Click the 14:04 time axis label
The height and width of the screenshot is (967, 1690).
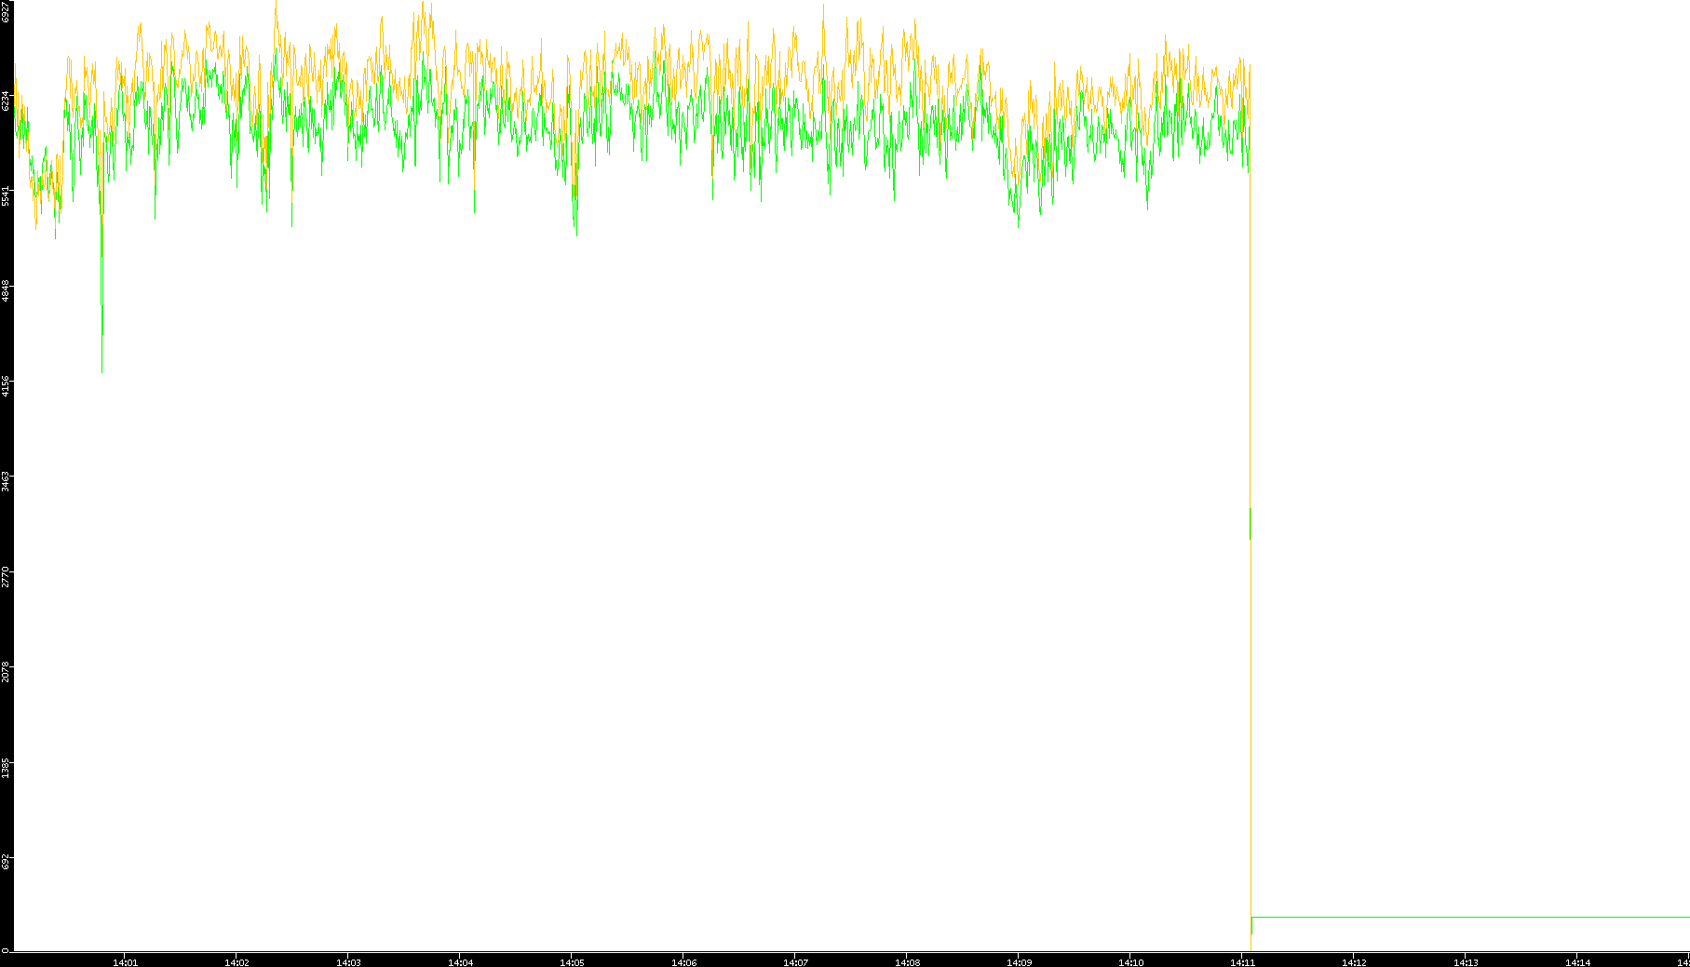460,962
